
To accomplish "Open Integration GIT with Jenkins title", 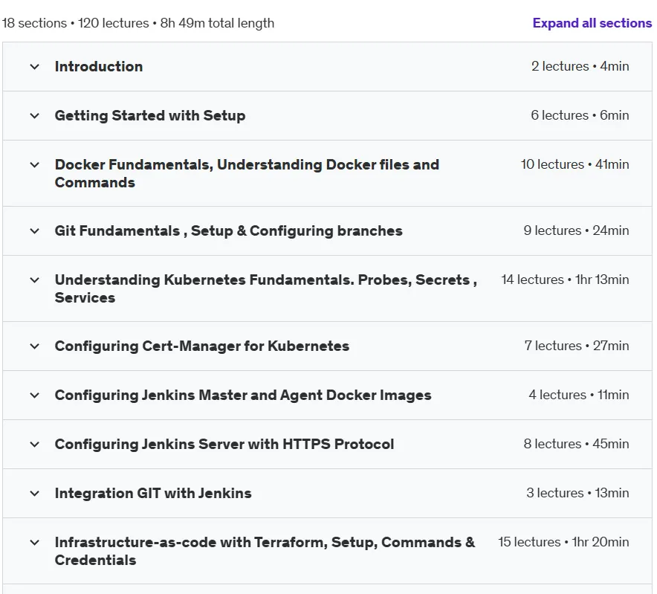I will [153, 494].
